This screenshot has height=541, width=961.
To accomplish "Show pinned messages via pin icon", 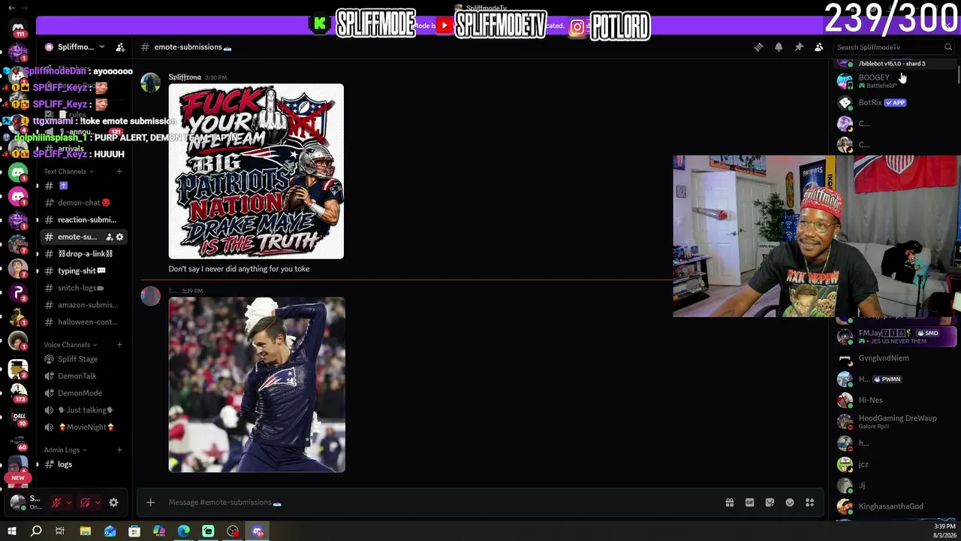I will (799, 47).
